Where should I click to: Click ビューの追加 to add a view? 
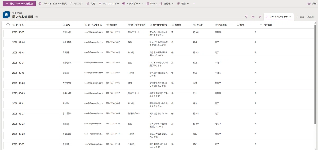coord(305,17)
